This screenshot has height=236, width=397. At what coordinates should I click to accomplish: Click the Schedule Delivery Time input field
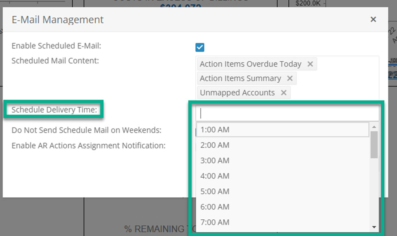[x=287, y=113]
